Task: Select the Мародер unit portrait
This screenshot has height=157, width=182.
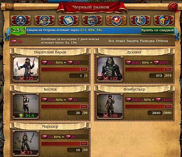Action: pyautogui.click(x=26, y=143)
